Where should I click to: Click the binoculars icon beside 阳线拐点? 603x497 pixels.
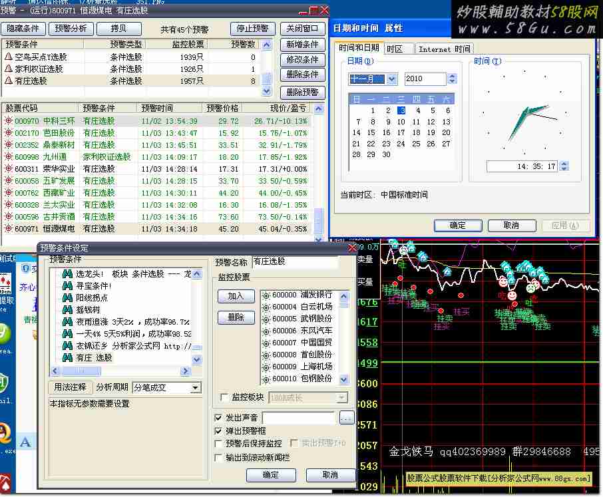coord(67,297)
